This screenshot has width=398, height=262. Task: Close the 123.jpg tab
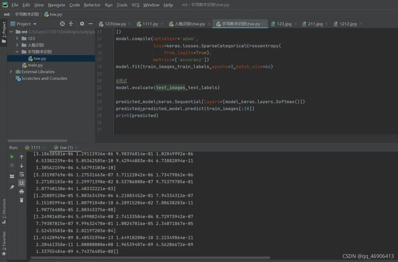(x=295, y=24)
